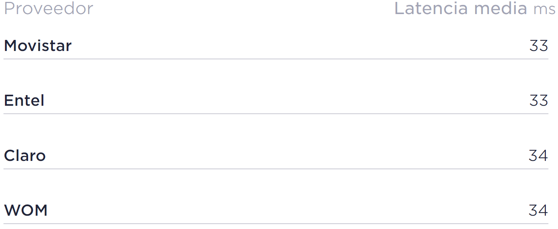558x229 pixels.
Task: Click Claro's latency value 34
Action: coord(538,156)
